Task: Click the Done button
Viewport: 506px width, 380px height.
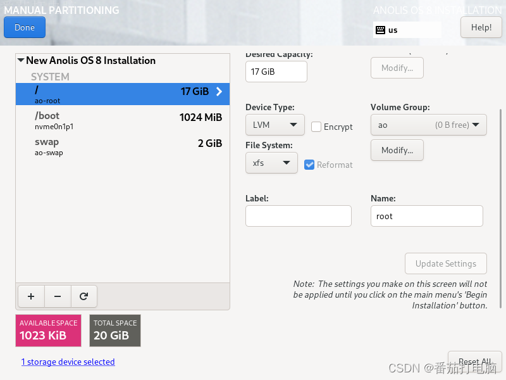Action: pyautogui.click(x=25, y=27)
